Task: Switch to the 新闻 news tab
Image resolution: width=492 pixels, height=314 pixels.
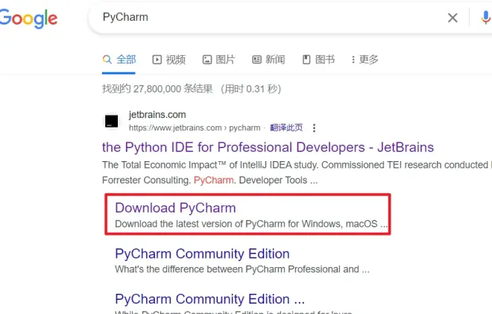Action: tap(268, 60)
